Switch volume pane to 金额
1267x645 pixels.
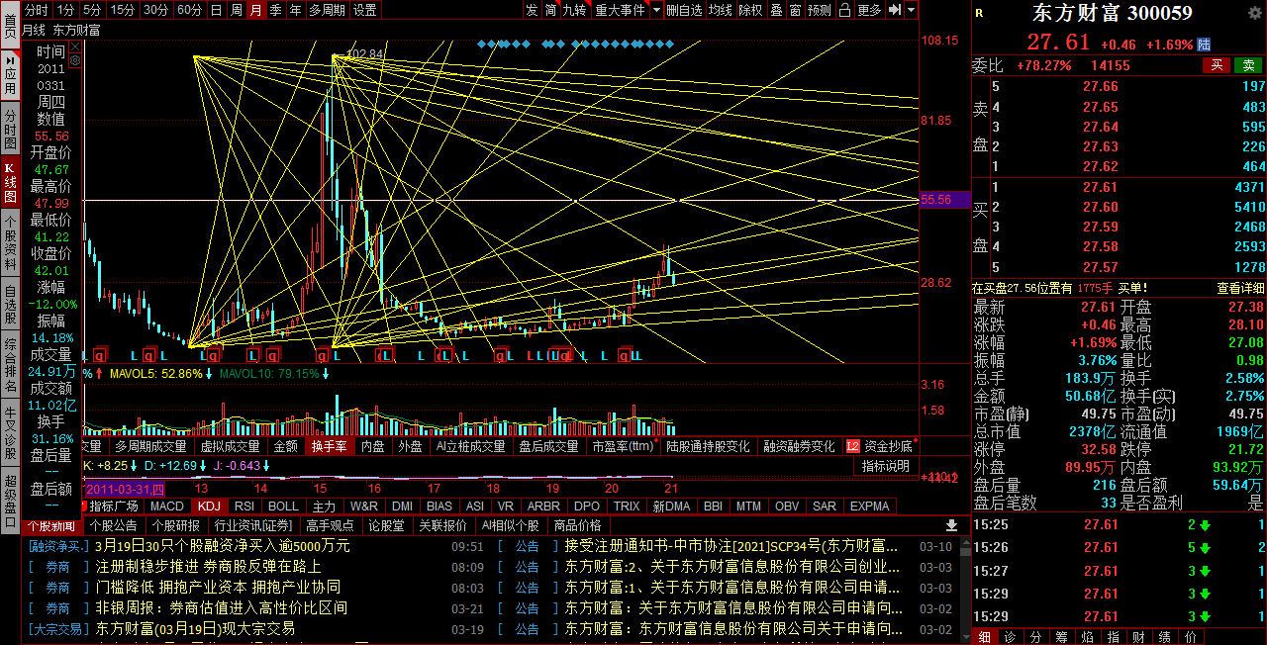(285, 446)
